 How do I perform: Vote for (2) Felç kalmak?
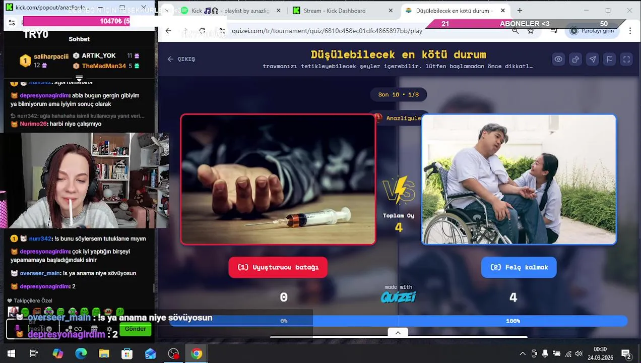(519, 267)
